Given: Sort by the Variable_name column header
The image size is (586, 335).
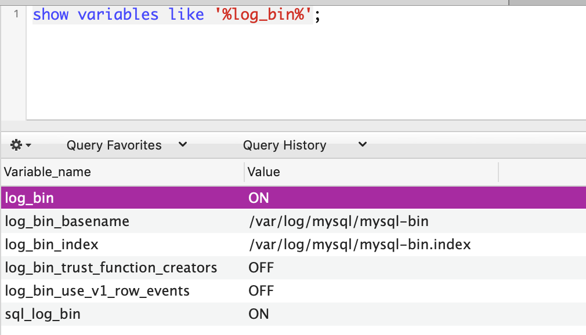Looking at the screenshot, I should coord(123,172).
